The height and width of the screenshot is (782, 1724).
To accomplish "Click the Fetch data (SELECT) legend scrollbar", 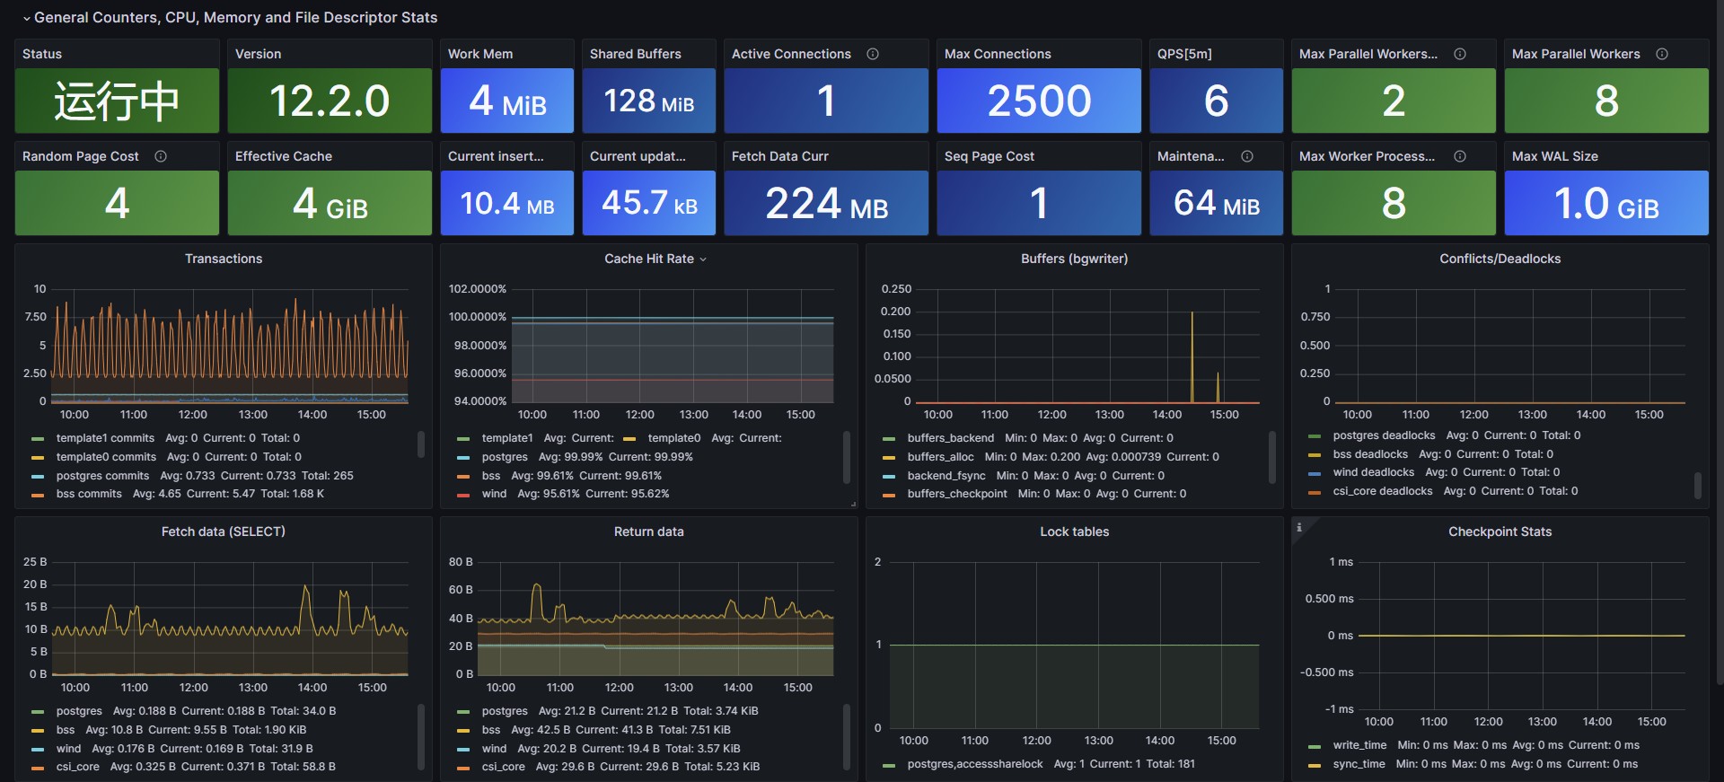I will click(x=421, y=736).
